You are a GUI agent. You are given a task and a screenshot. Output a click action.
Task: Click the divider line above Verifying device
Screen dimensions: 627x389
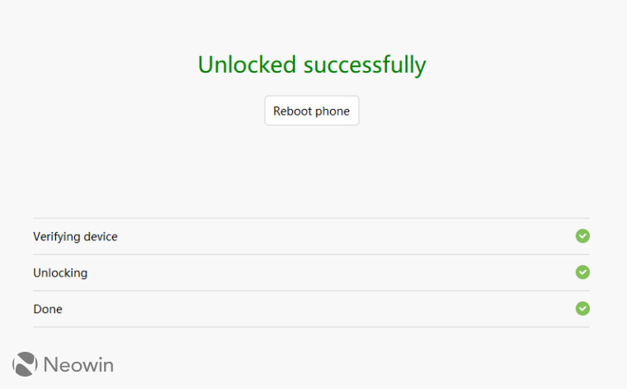(x=312, y=218)
